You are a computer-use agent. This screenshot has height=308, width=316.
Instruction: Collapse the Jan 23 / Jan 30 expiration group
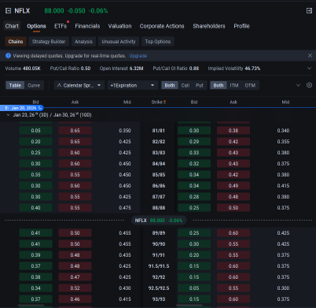pos(8,115)
